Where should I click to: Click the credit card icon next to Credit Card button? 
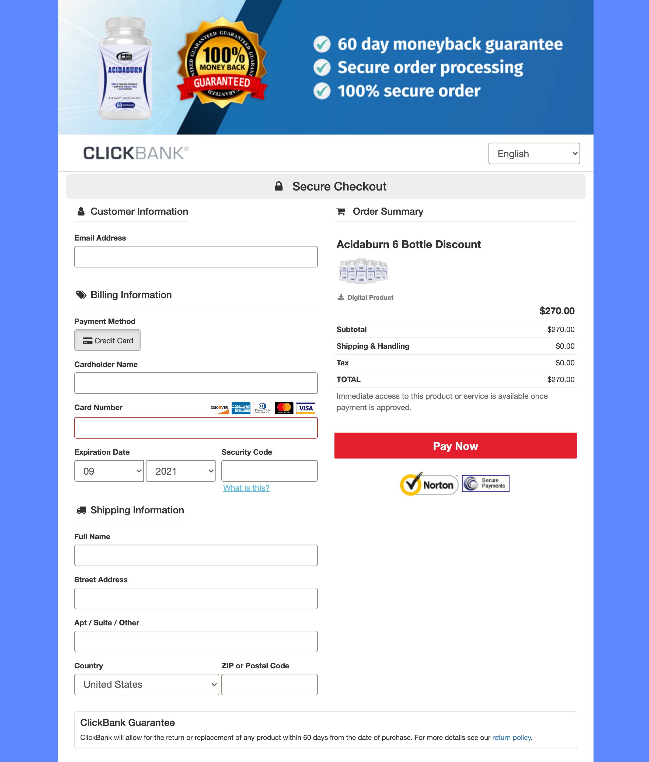tap(87, 340)
